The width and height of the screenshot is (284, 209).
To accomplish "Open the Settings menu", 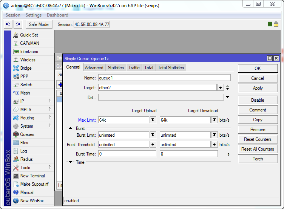I will (34, 15).
